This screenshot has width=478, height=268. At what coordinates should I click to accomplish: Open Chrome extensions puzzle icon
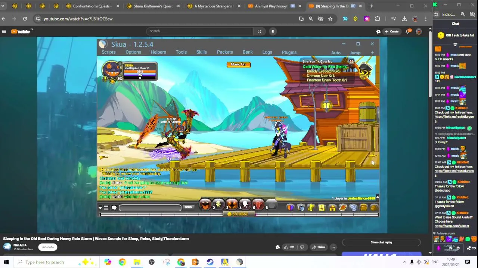(378, 19)
